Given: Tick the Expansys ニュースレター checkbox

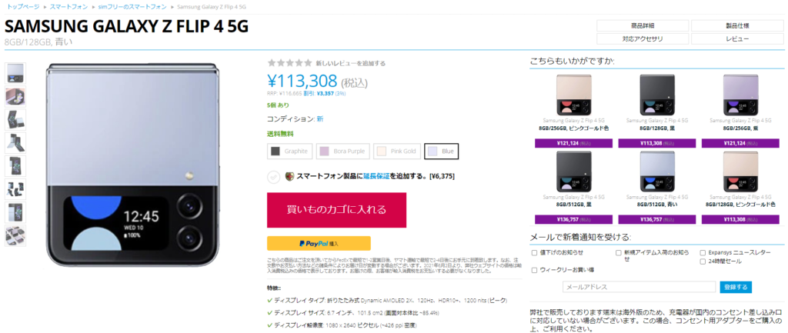Looking at the screenshot, I should click(703, 252).
